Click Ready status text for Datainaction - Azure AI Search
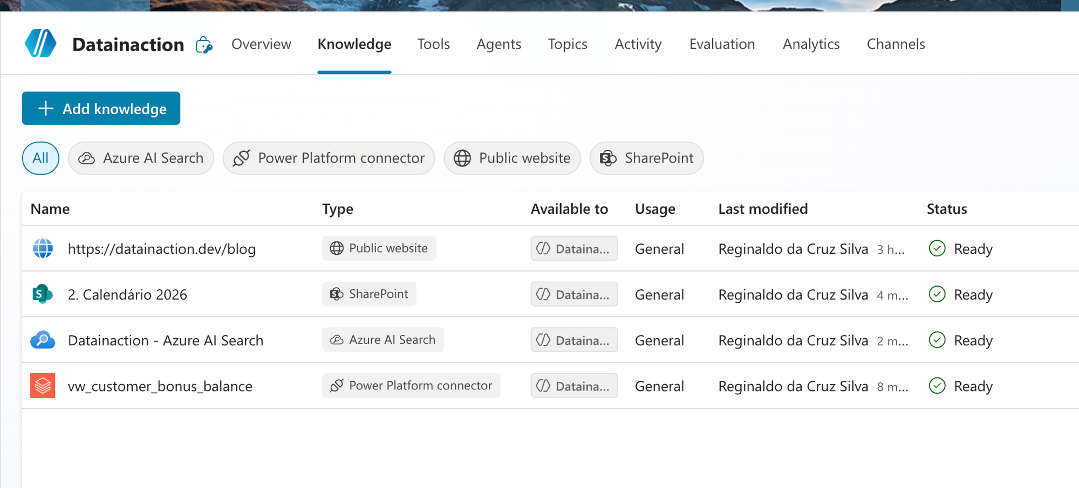The image size is (1079, 488). coord(973,340)
